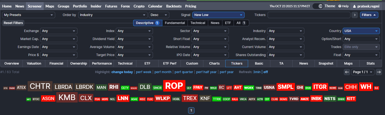Open the WLKP ticker tile
The image size is (385, 115).
click(x=163, y=98)
